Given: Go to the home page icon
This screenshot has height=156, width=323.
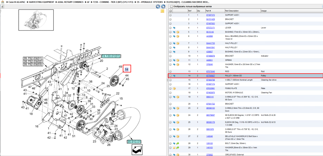Looking at the screenshot, I should coord(2,2).
